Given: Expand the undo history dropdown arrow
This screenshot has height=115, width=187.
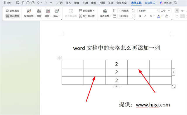Looking at the screenshot, I should (x=41, y=3).
